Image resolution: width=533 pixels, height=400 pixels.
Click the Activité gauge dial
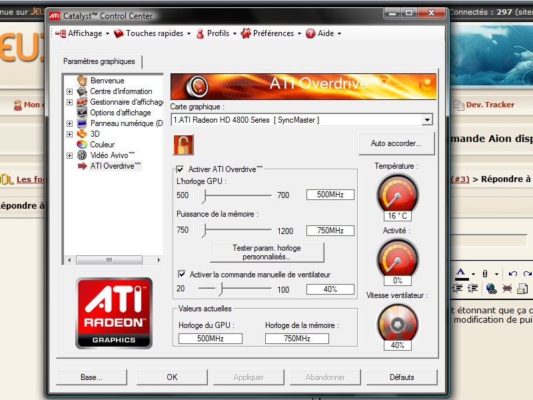click(397, 258)
